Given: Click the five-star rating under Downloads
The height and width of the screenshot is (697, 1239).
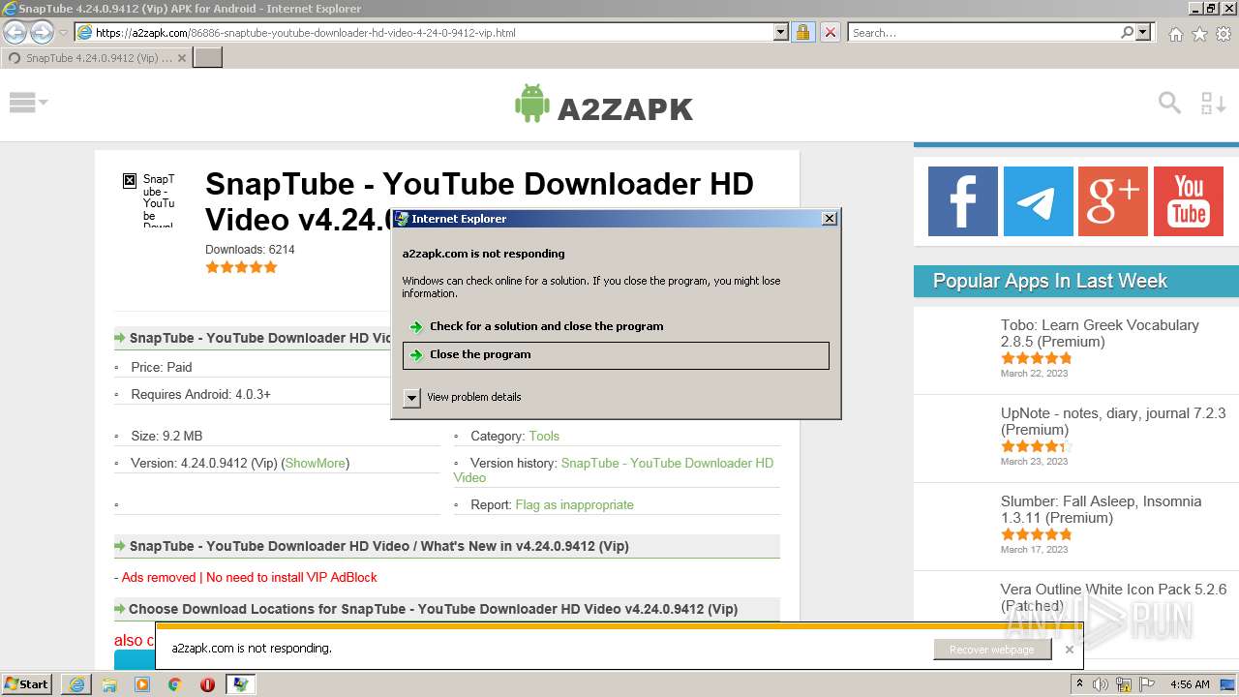Looking at the screenshot, I should pos(241,267).
